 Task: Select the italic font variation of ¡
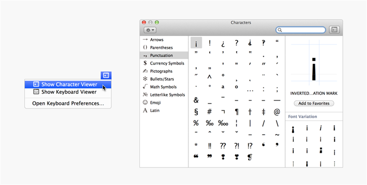pos(321,128)
